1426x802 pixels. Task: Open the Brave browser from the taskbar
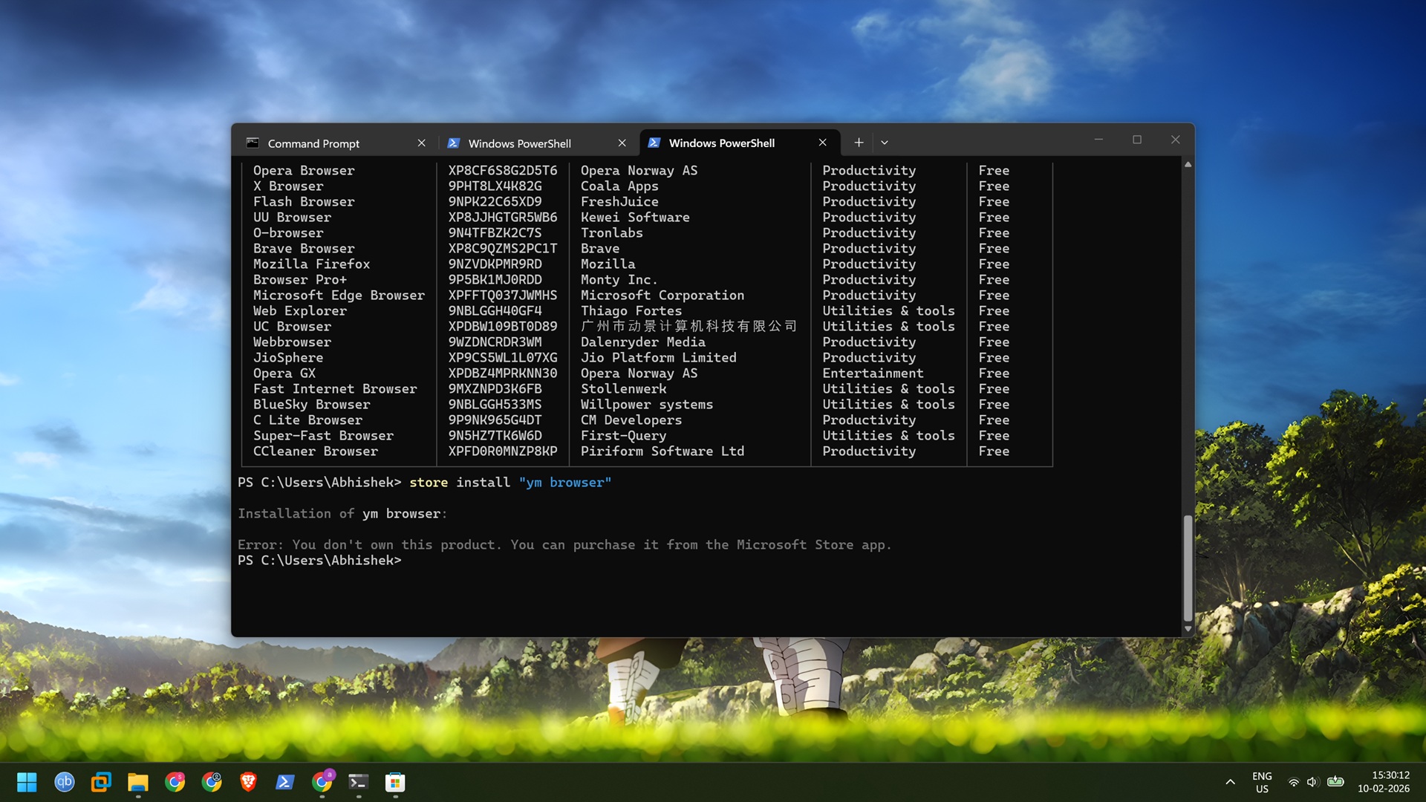[x=248, y=782]
